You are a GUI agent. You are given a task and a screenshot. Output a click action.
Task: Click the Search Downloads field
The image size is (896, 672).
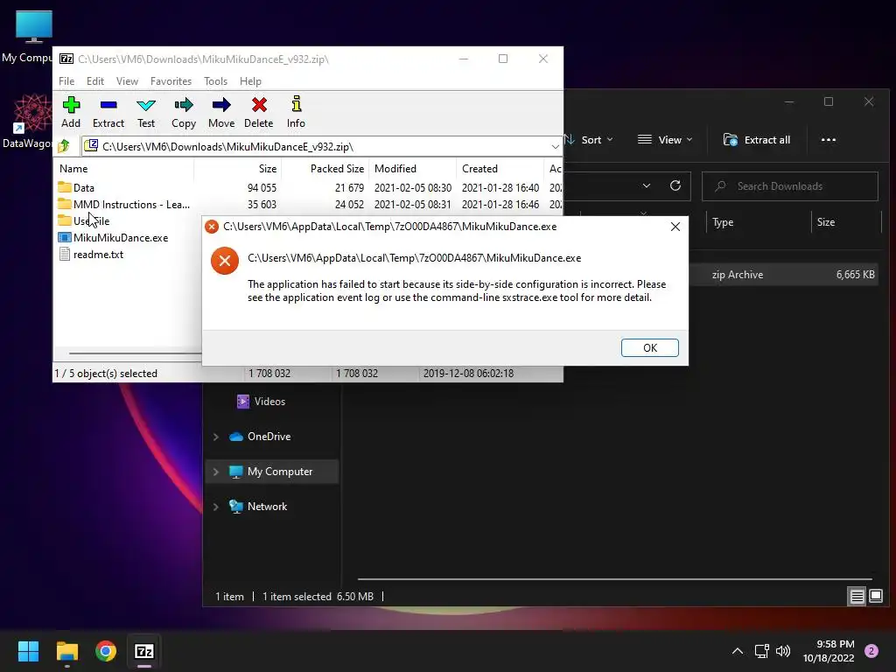coord(790,186)
